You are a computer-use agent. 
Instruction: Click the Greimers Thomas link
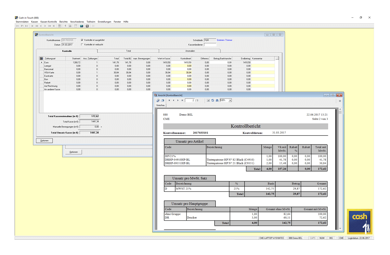[x=225, y=40]
